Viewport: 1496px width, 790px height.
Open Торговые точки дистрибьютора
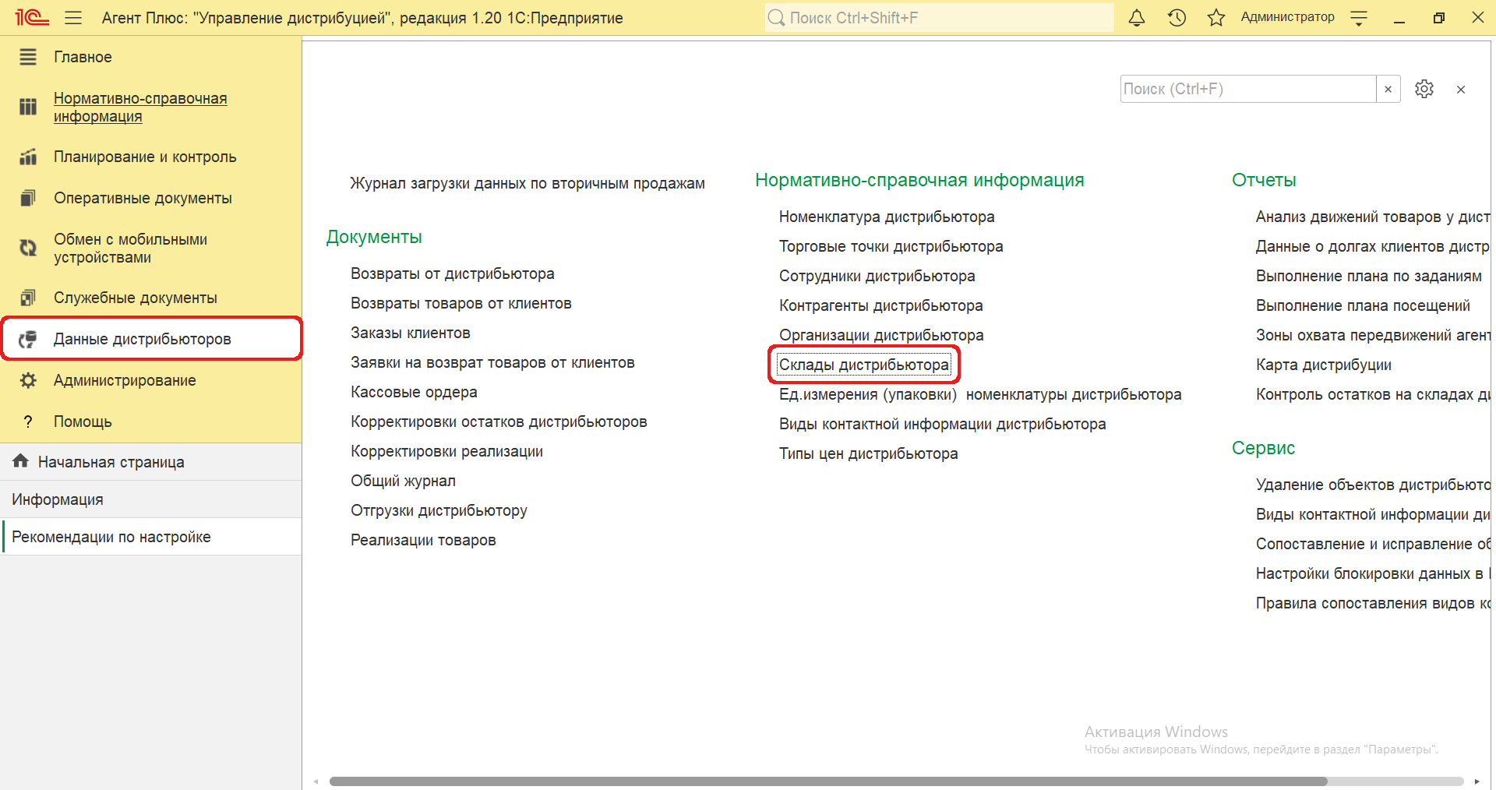click(891, 246)
